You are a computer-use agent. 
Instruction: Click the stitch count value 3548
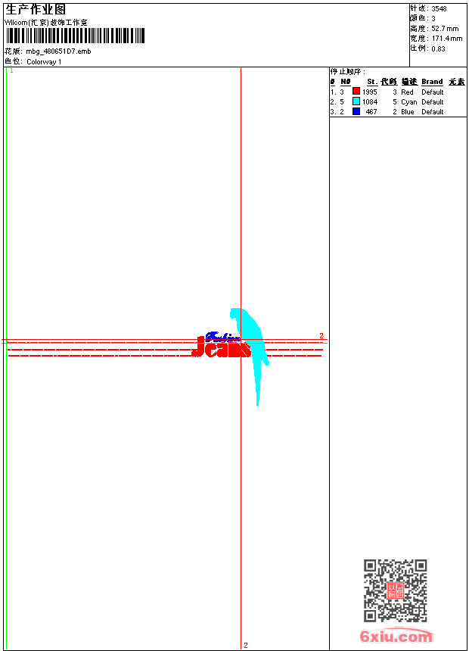(x=439, y=9)
